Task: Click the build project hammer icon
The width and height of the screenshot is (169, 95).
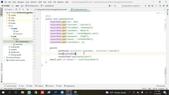Action: tap(115, 6)
